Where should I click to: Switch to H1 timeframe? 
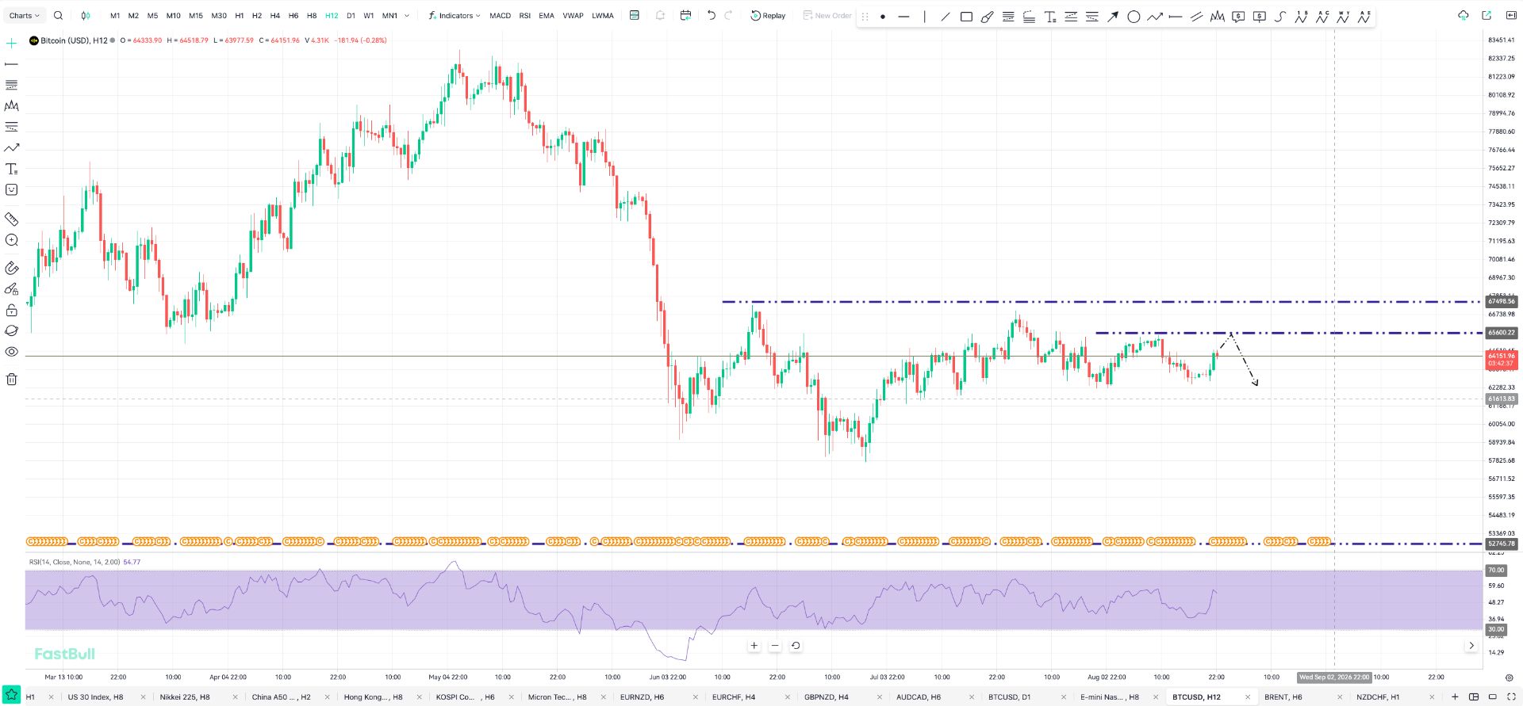coord(240,16)
